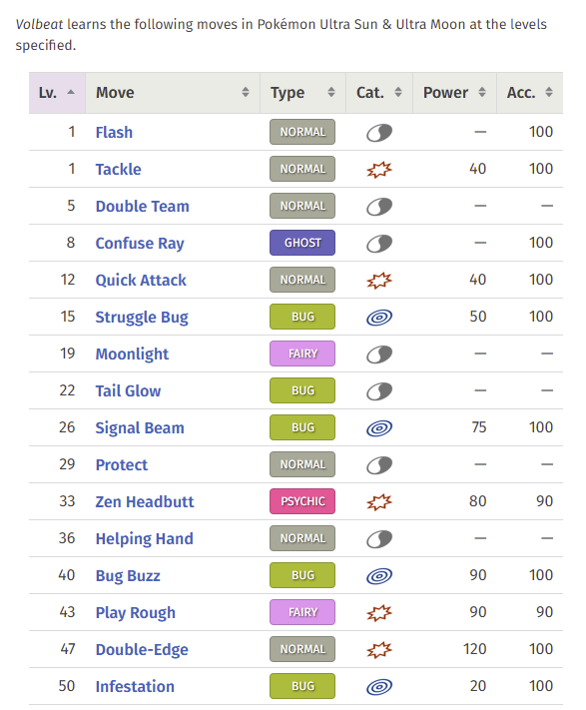Sort table by Type column header
The width and height of the screenshot is (586, 710).
pos(302,93)
